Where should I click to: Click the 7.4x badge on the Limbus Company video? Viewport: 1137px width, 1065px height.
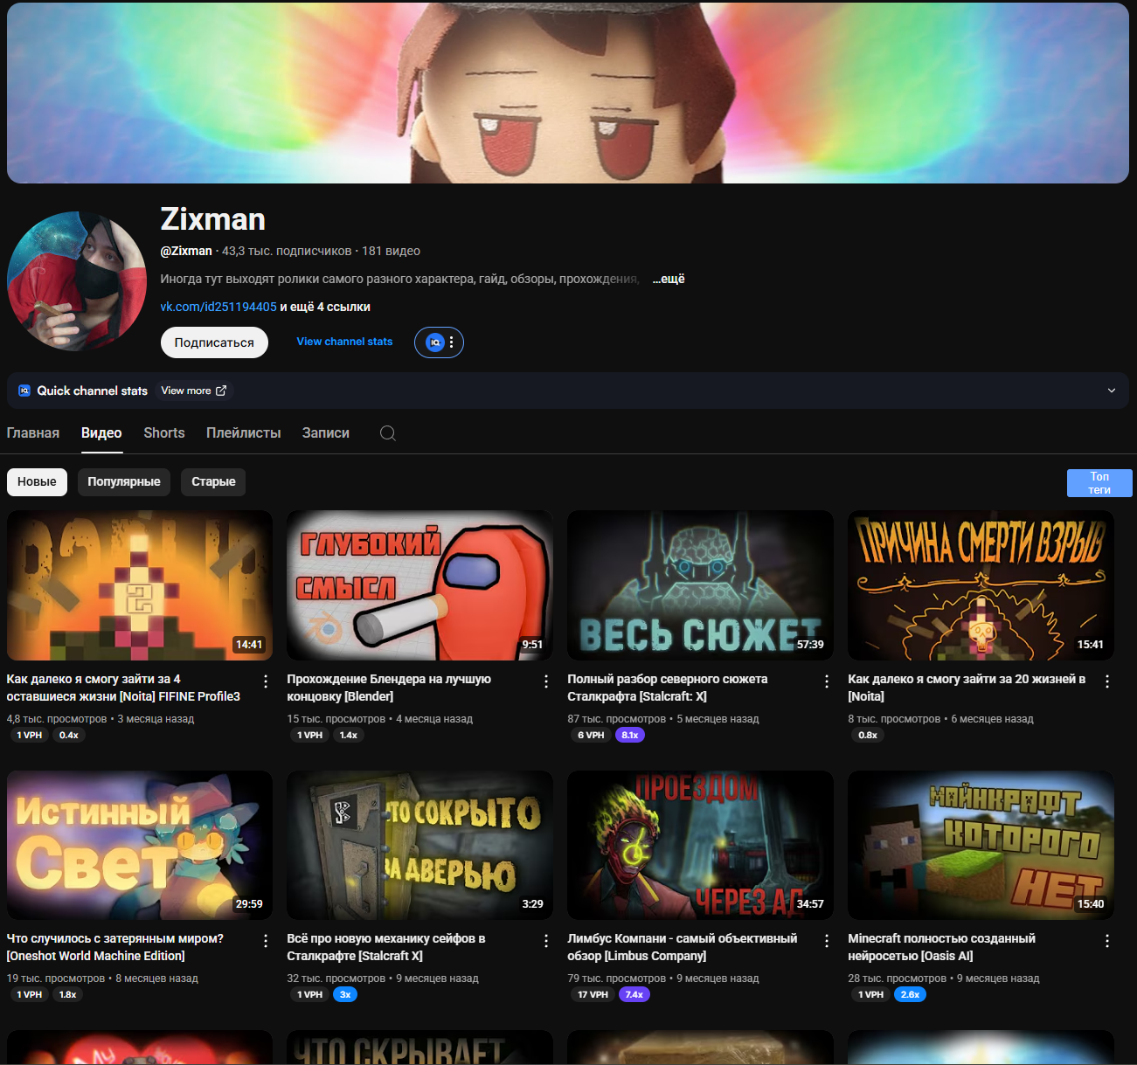[634, 995]
